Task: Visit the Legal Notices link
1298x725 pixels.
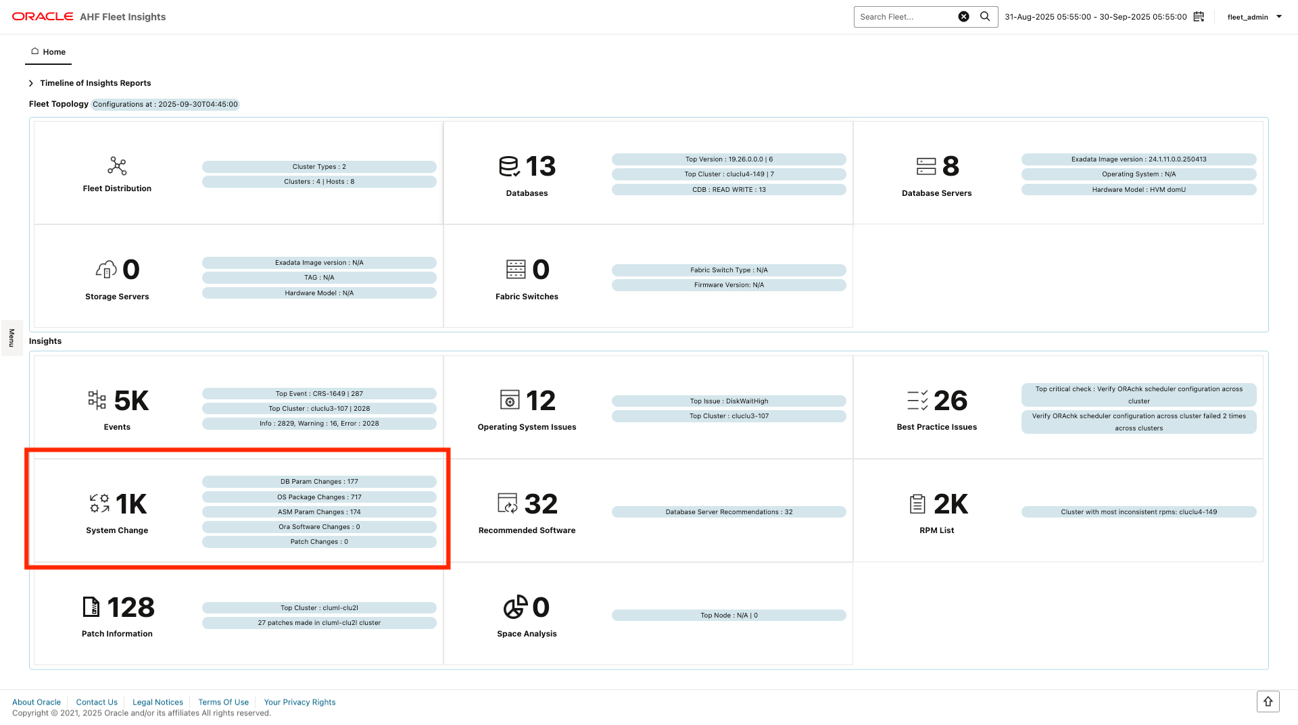Action: 158,702
